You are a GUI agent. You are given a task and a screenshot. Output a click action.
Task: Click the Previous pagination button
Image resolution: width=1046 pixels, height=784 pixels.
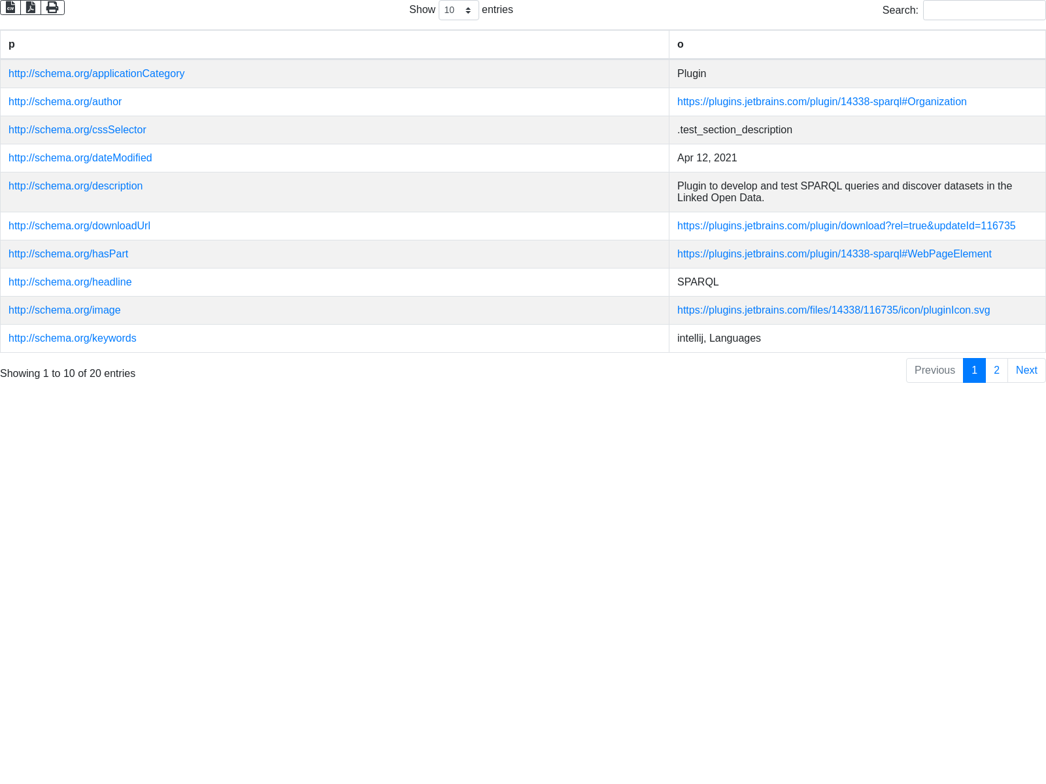(934, 370)
